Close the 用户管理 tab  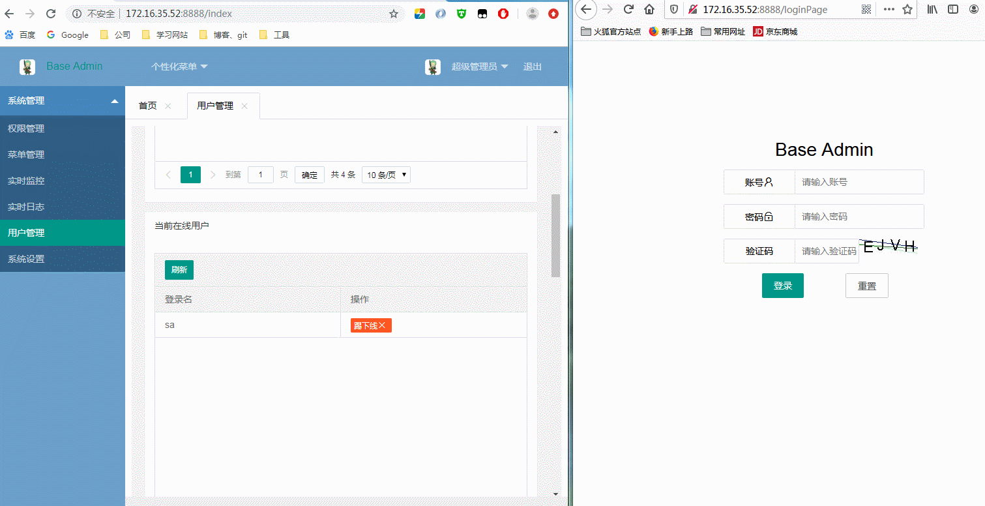[x=244, y=106]
